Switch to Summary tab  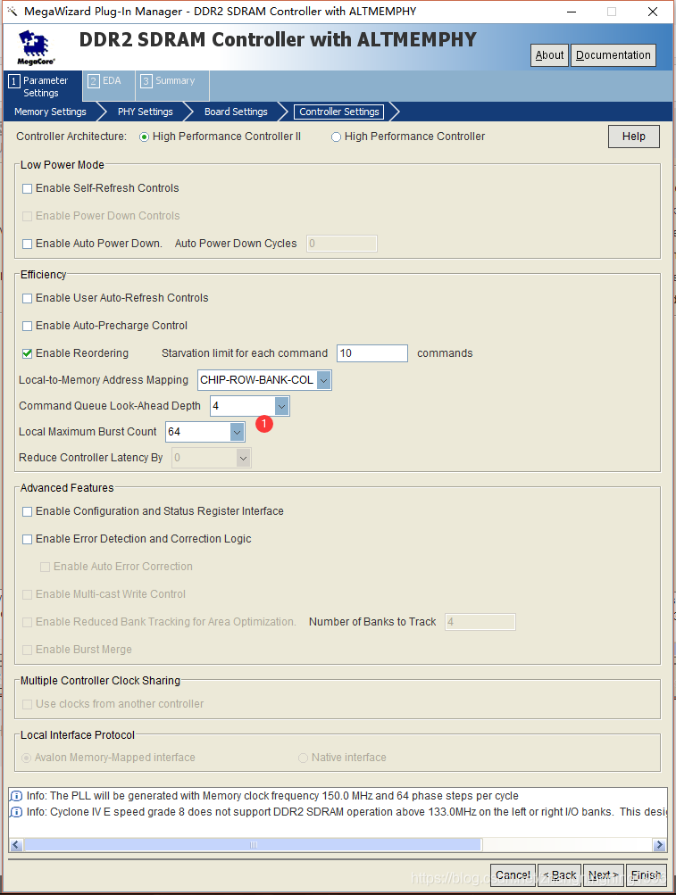(172, 87)
